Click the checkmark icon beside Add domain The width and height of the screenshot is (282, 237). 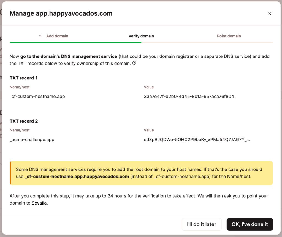[40, 36]
